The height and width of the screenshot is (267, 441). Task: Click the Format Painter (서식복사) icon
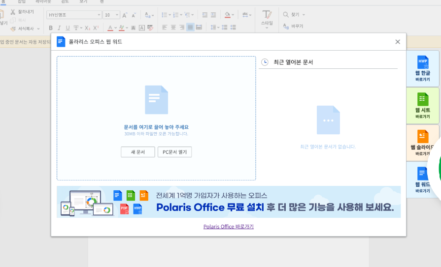pos(13,29)
